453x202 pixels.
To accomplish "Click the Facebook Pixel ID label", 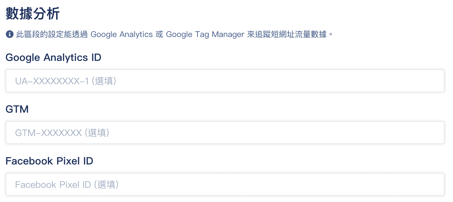I will 49,161.
